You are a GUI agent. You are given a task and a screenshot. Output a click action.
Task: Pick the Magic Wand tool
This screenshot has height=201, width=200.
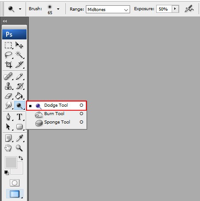[19, 55]
